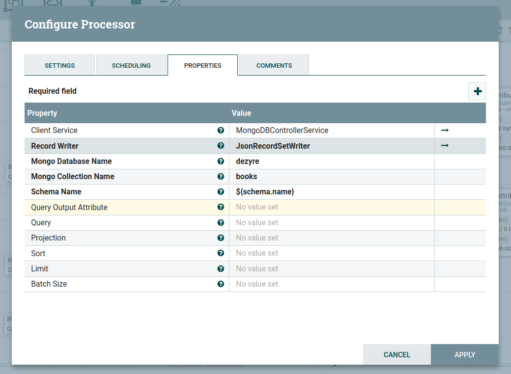This screenshot has height=374, width=511.
Task: Open the Client Service value MongoDBControllerService
Action: (x=332, y=131)
